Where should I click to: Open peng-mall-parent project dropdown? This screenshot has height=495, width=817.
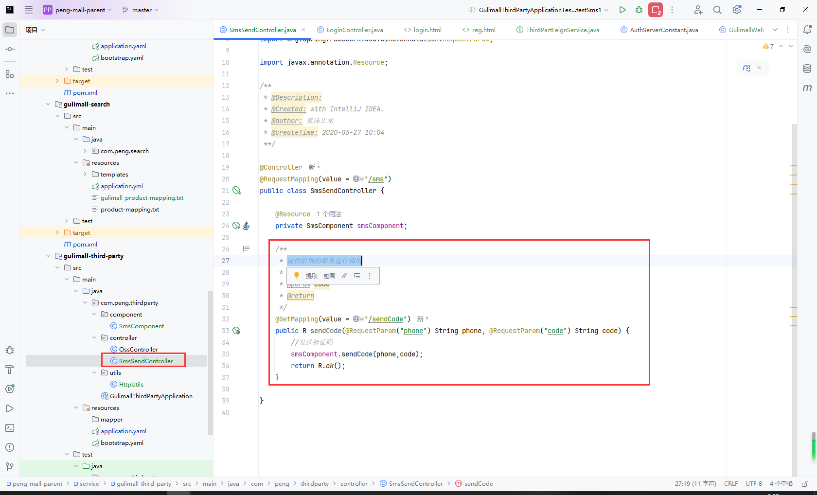click(78, 10)
